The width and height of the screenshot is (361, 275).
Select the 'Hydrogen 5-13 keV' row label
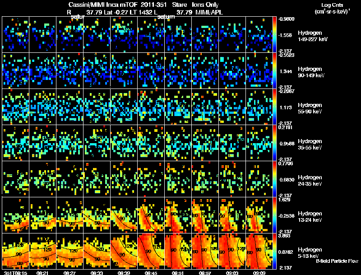tap(310, 253)
